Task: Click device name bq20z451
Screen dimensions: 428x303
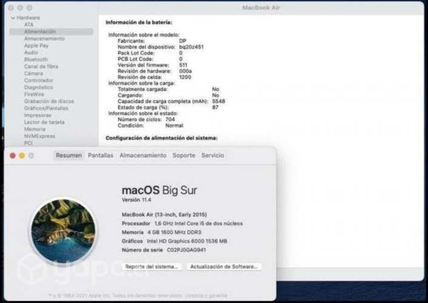Action: (192, 47)
